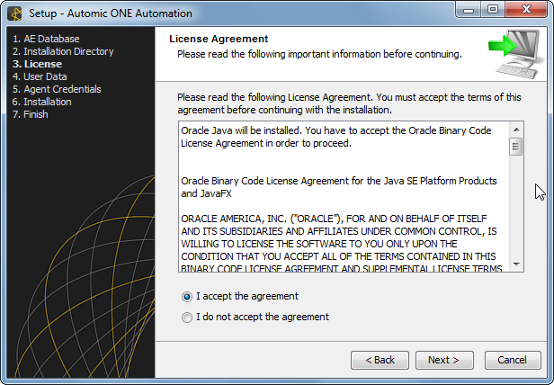Click step 5. Agent Credentials in sidebar

pyautogui.click(x=57, y=89)
